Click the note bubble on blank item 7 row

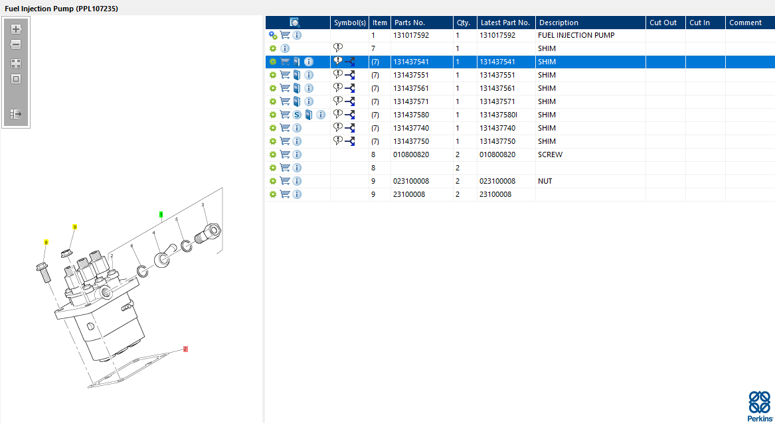coord(338,48)
